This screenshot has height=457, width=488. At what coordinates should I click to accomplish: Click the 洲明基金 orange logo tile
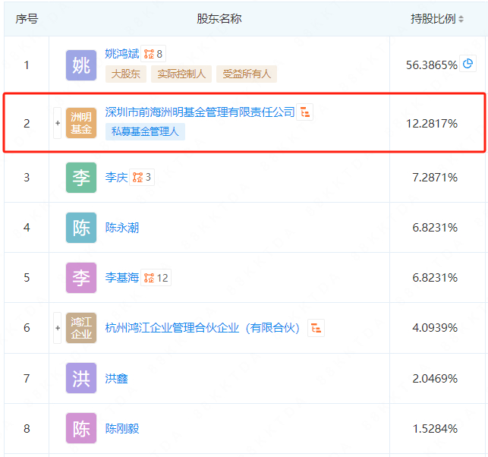point(81,123)
